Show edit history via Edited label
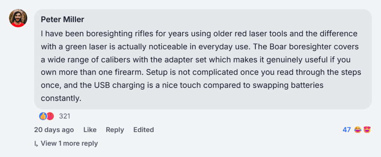Viewport: 381px width, 157px height. (x=144, y=130)
